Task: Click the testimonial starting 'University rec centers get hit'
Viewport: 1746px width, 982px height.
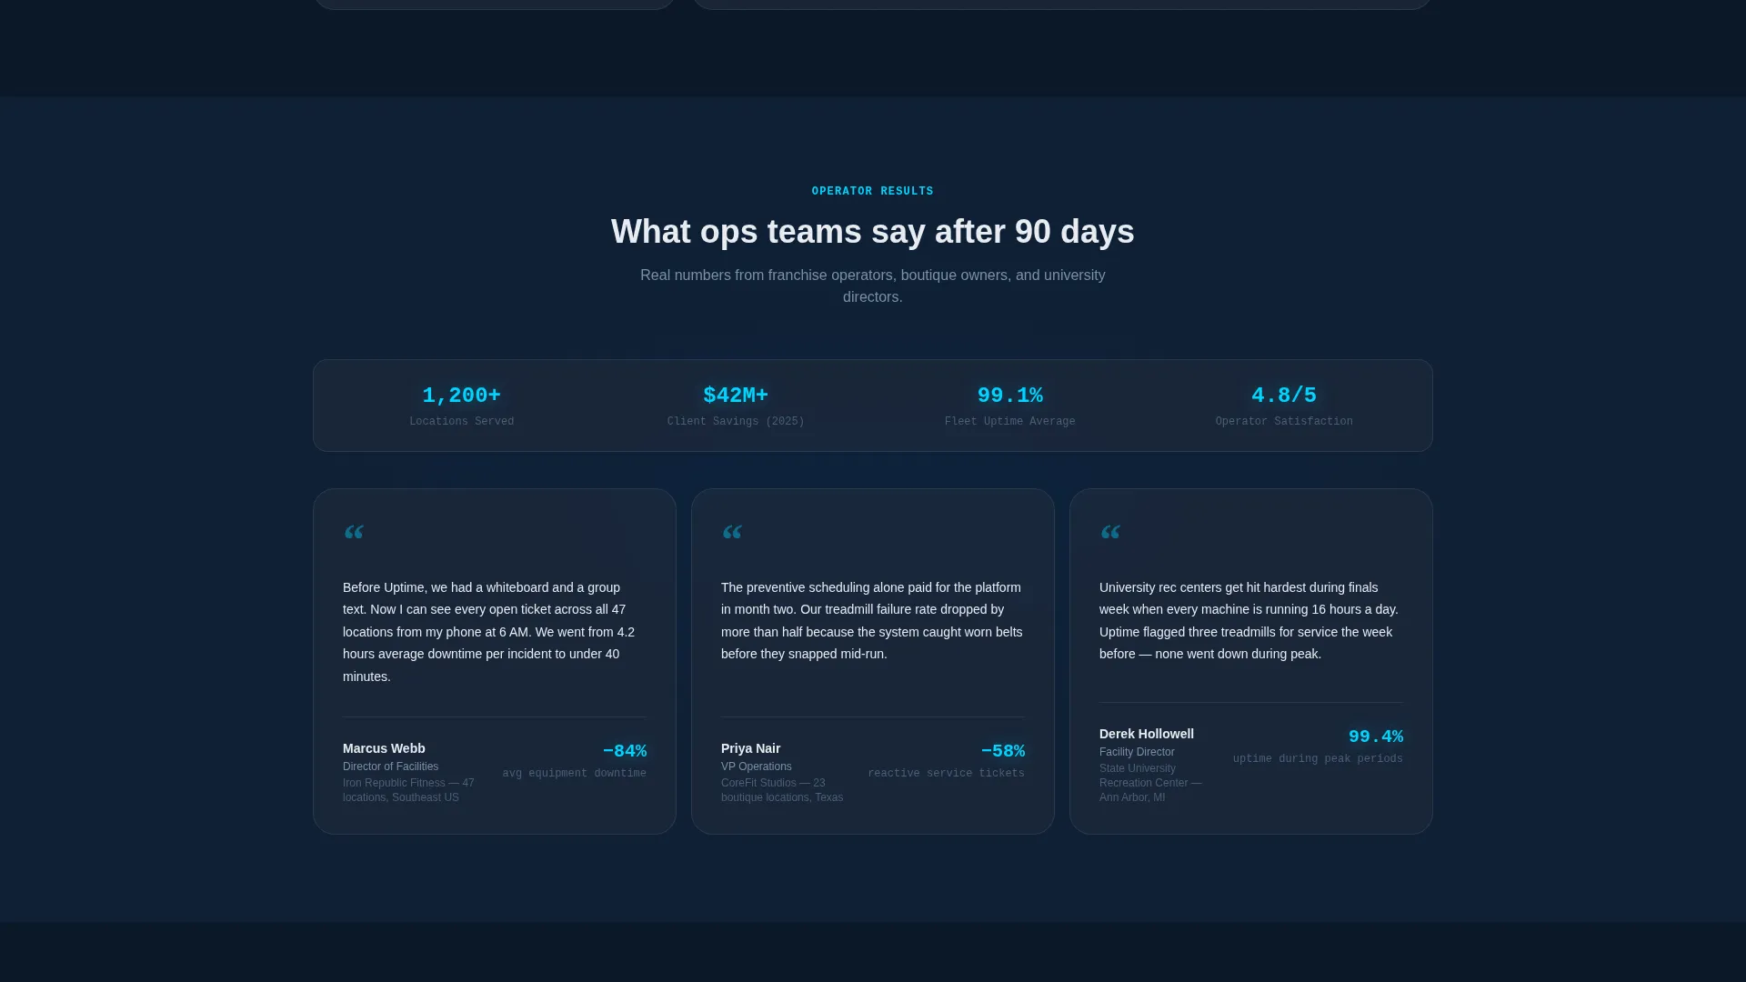Action: coord(1249,621)
